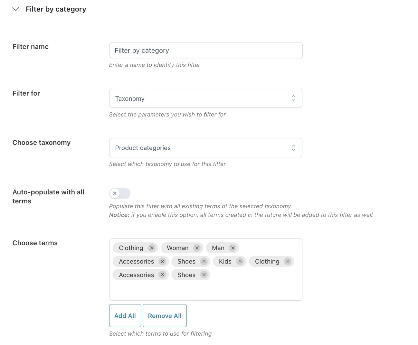Click the Woman chip label
The width and height of the screenshot is (418, 345).
(177, 248)
